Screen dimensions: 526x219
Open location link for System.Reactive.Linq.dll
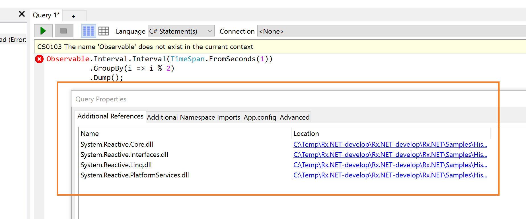390,165
